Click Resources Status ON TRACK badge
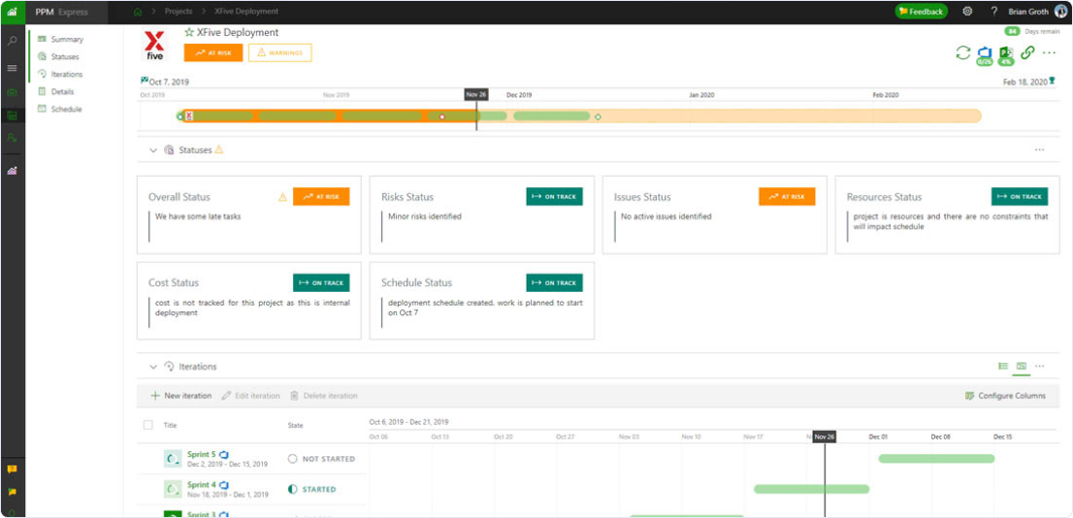The image size is (1073, 518). (x=1020, y=196)
